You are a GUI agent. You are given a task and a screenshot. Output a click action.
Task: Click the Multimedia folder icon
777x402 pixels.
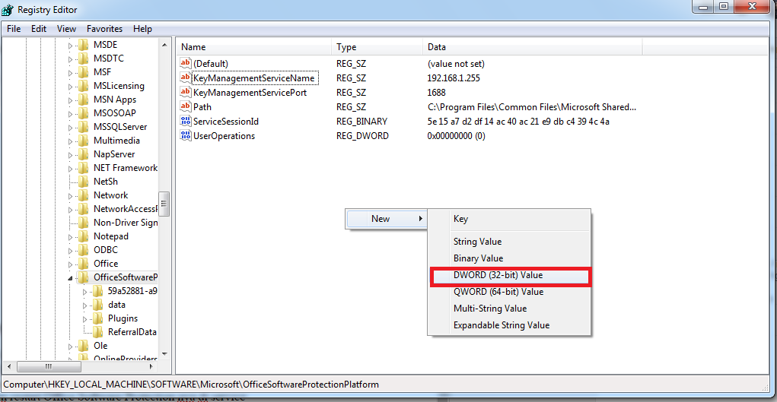pyautogui.click(x=83, y=141)
